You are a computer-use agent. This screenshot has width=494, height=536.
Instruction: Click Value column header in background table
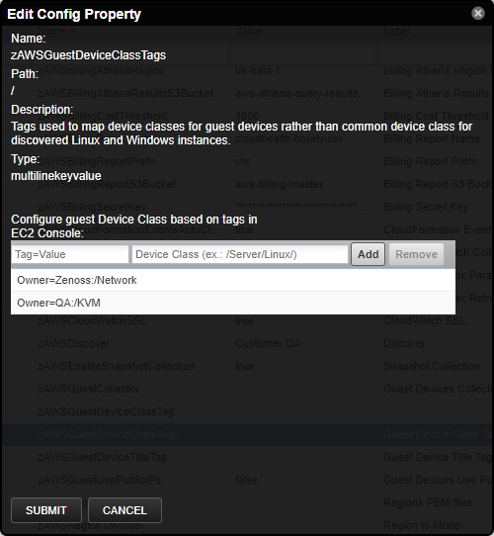(x=249, y=31)
